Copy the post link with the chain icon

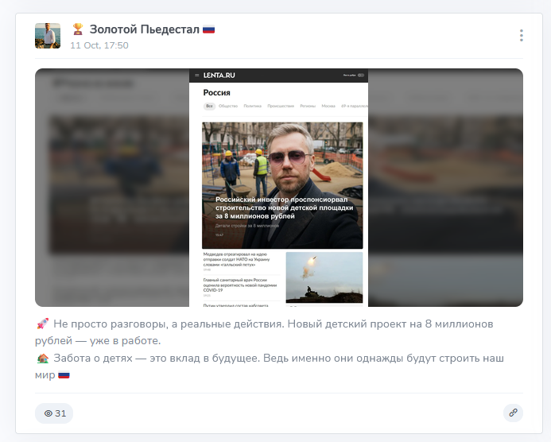513,413
